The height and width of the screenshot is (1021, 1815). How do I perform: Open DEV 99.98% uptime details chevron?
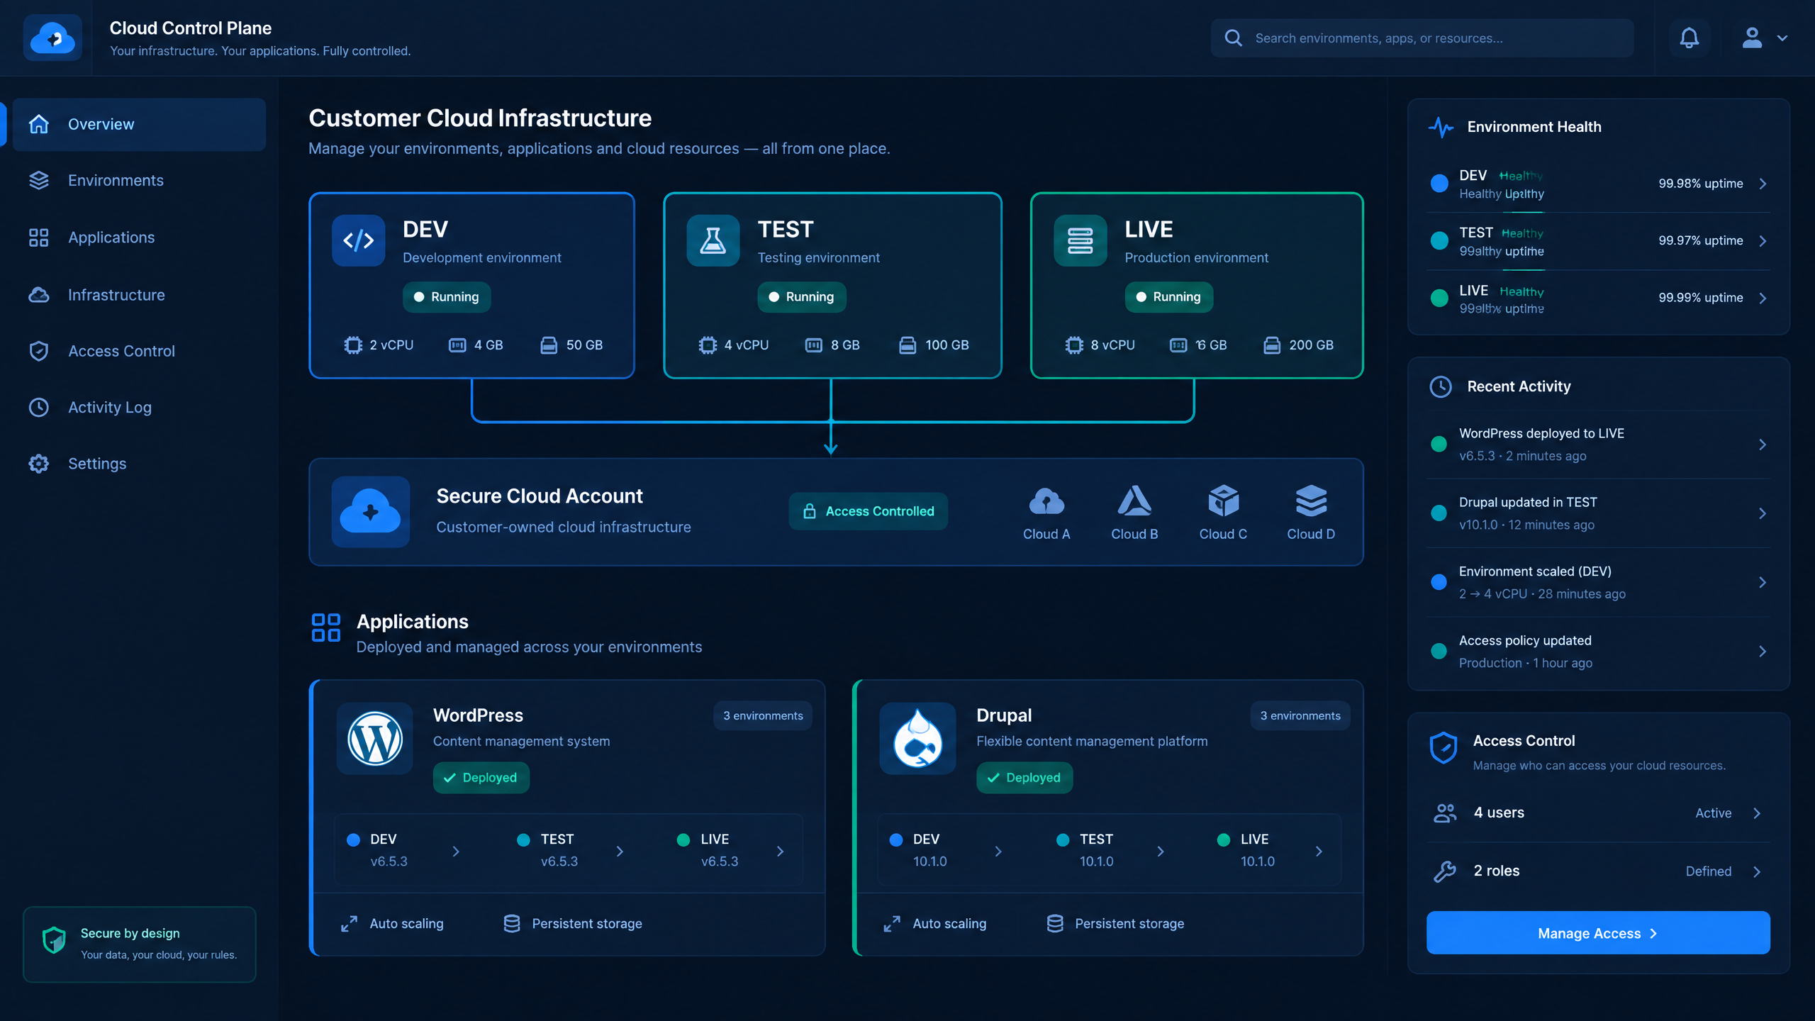coord(1763,184)
